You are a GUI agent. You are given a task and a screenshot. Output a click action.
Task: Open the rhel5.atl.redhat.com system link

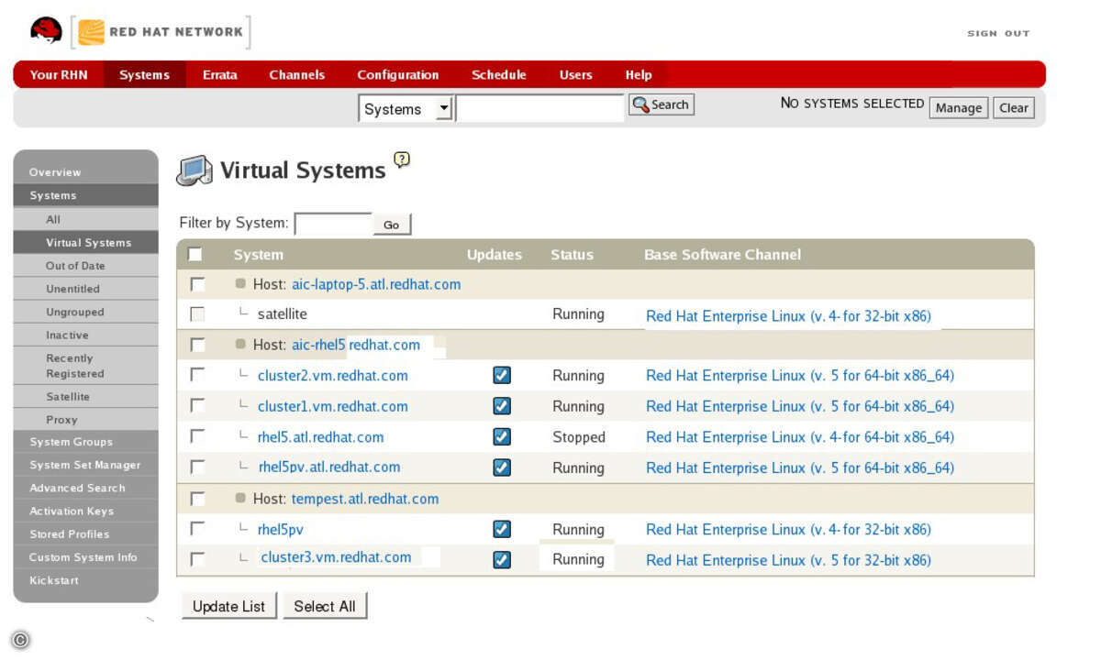321,437
